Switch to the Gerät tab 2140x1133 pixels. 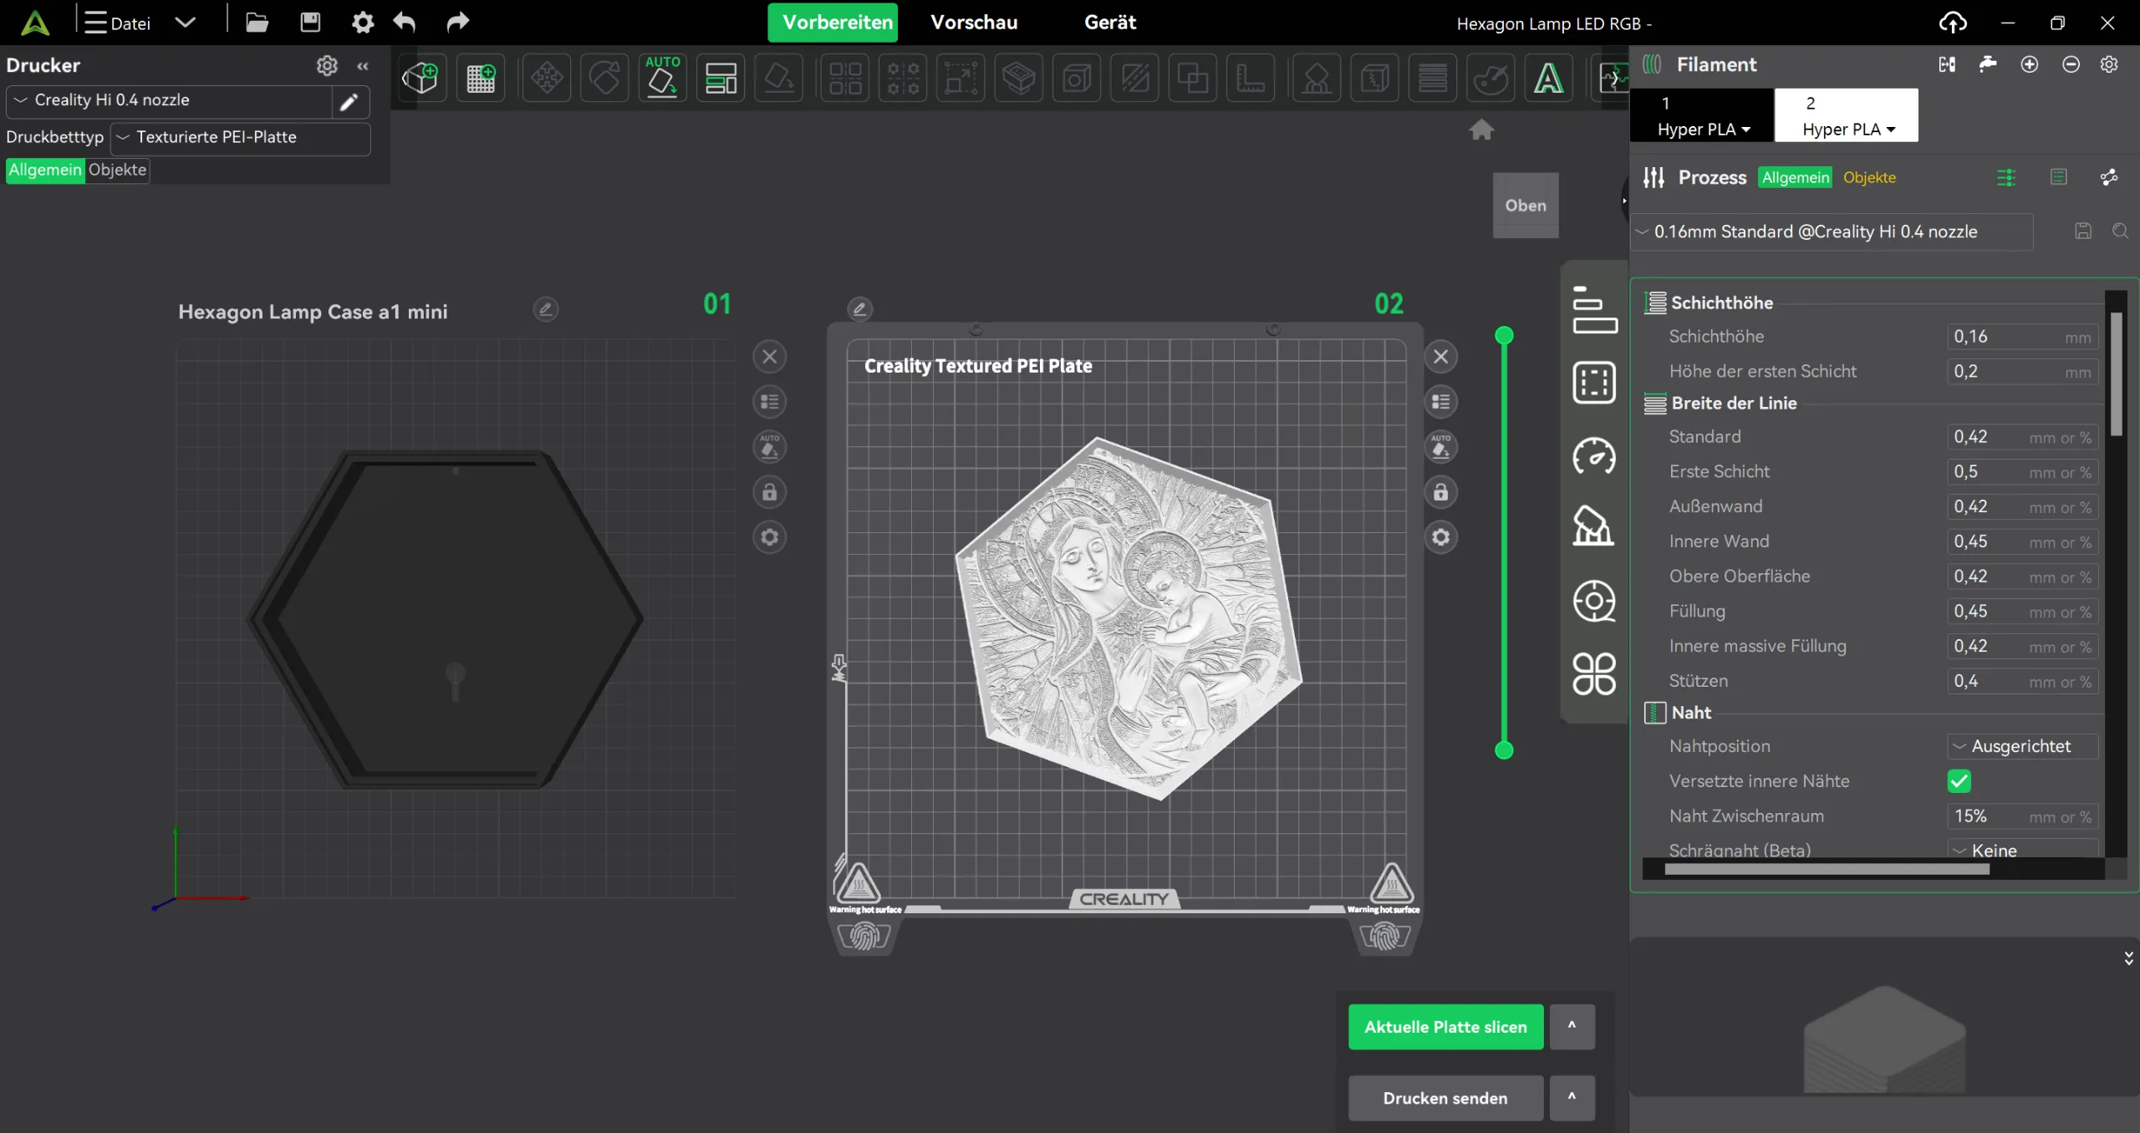point(1110,23)
